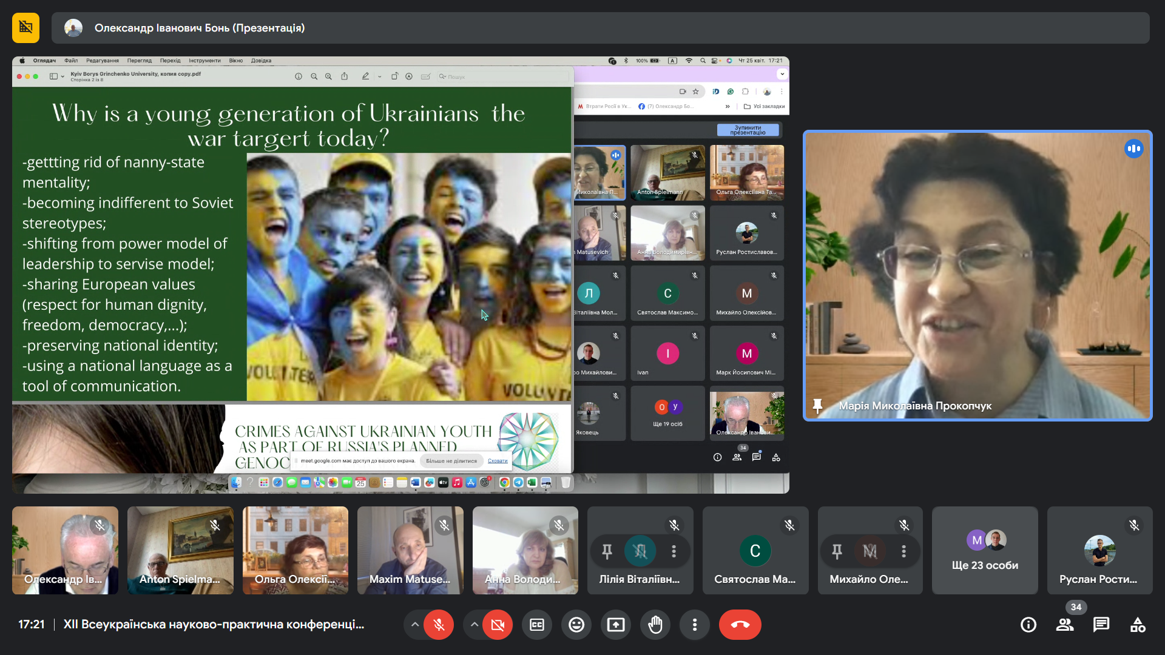The image size is (1165, 655).
Task: Expand audio settings chevron beside microphone
Action: pyautogui.click(x=414, y=625)
